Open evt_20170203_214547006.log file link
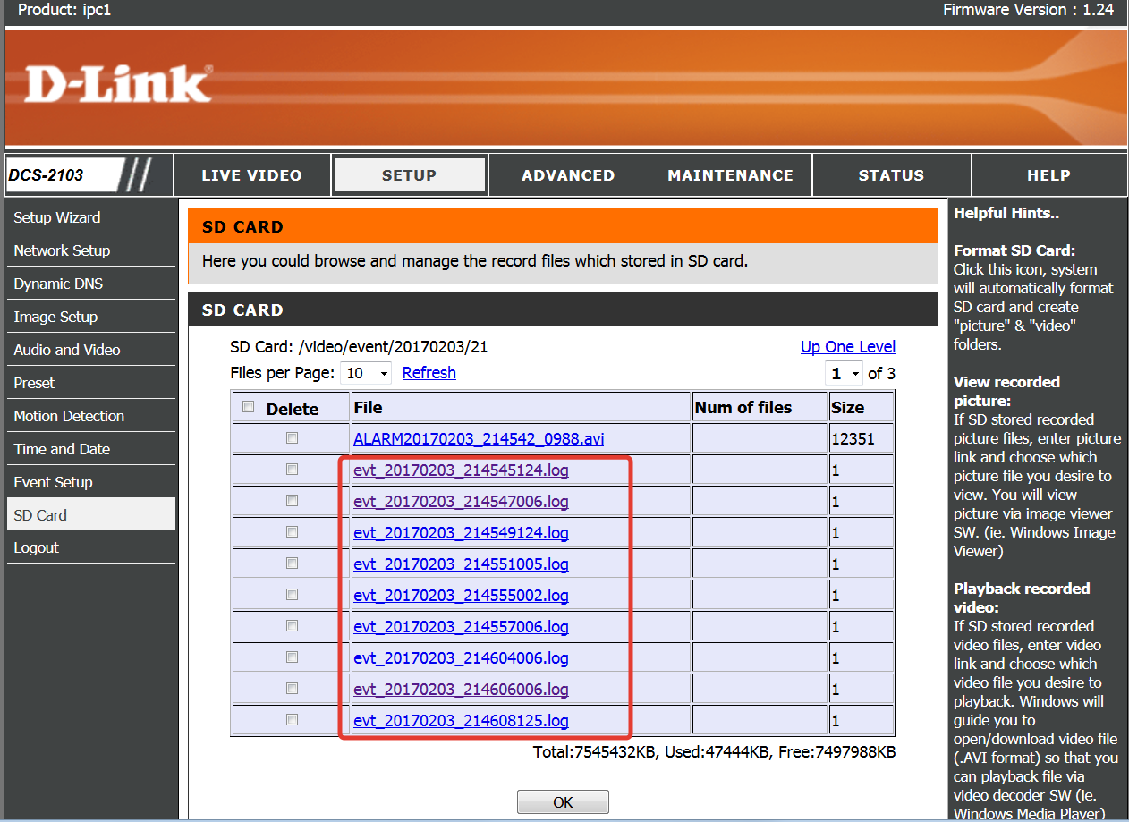 coord(461,502)
